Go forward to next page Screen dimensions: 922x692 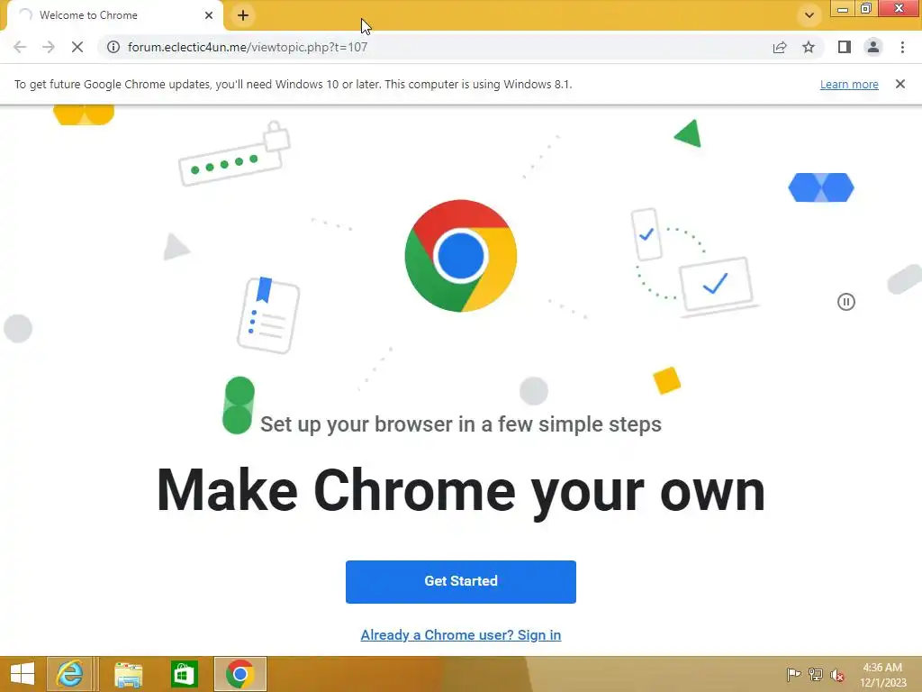(49, 47)
